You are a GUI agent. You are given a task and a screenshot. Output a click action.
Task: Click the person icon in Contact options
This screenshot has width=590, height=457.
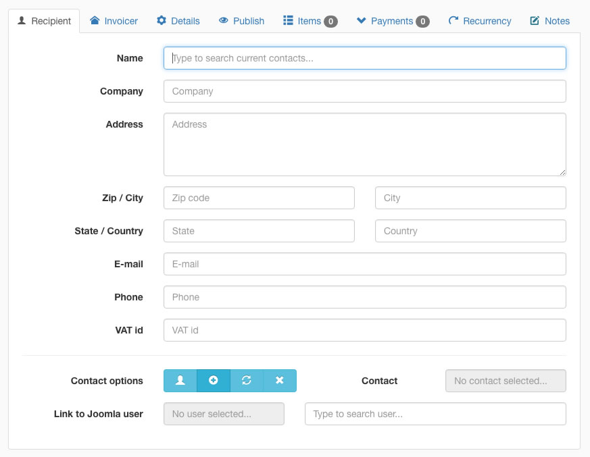click(180, 381)
